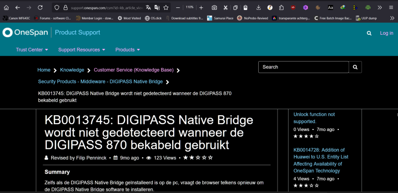Open Customer Service (Knowledge Base) breadcrumb

(x=134, y=70)
